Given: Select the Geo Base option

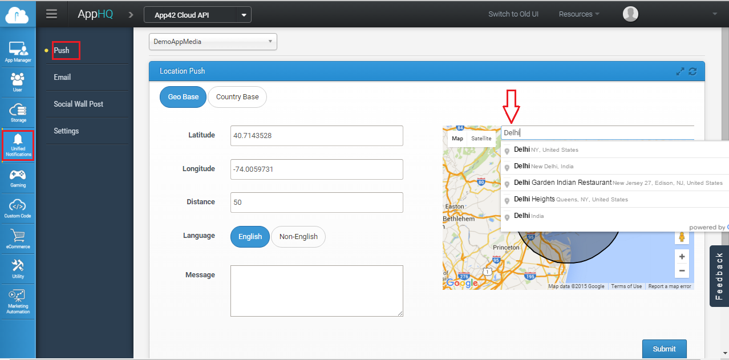Looking at the screenshot, I should pos(183,97).
